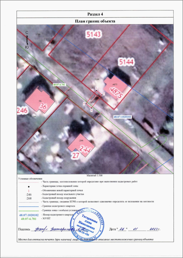Click the "План границ объекта" title
Image resolution: width=183 pixels, height=258 pixels.
point(95,21)
